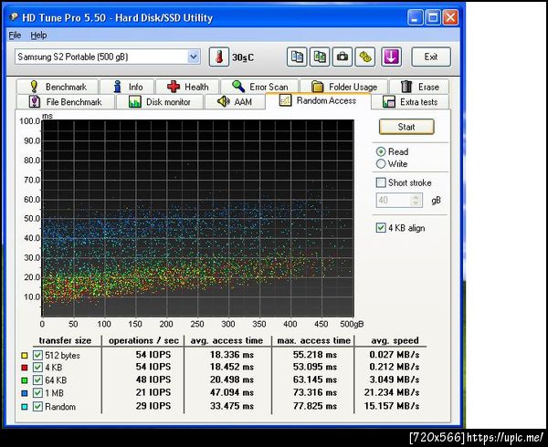Open the Info tab
Viewport: 548px width, 447px height.
tap(127, 87)
